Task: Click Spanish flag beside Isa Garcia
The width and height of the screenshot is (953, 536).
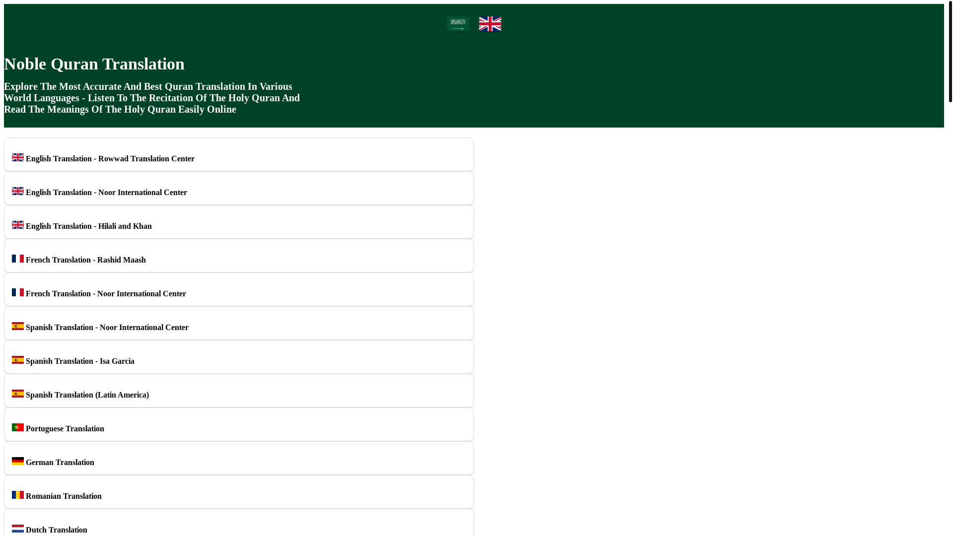Action: pyautogui.click(x=18, y=360)
